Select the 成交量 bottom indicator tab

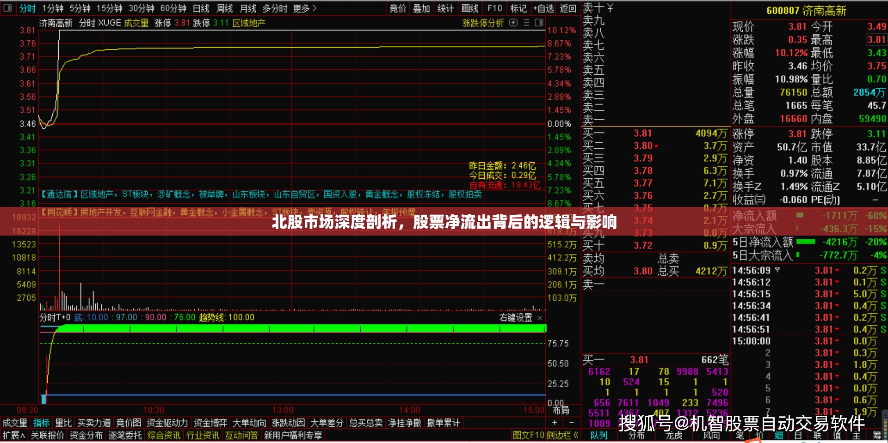(15, 423)
